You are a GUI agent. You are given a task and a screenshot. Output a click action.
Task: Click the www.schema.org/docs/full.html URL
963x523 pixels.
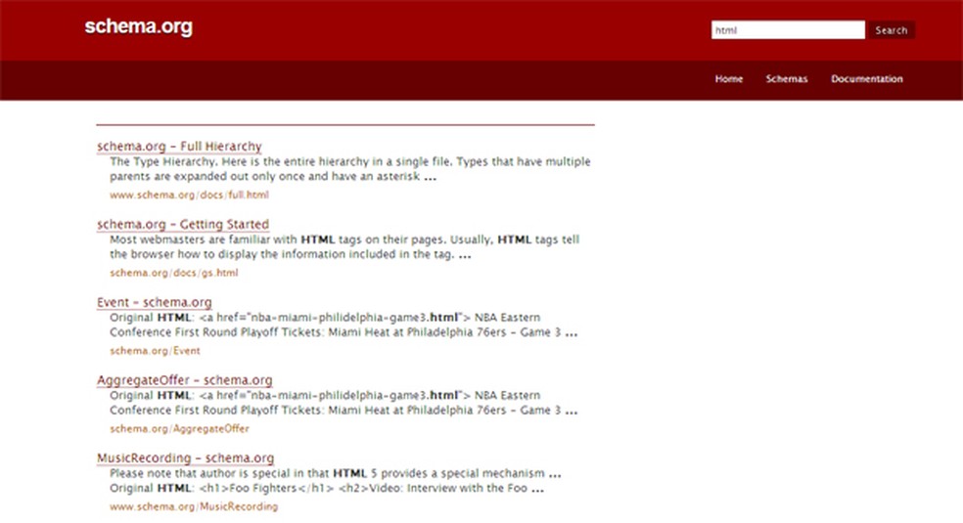189,195
